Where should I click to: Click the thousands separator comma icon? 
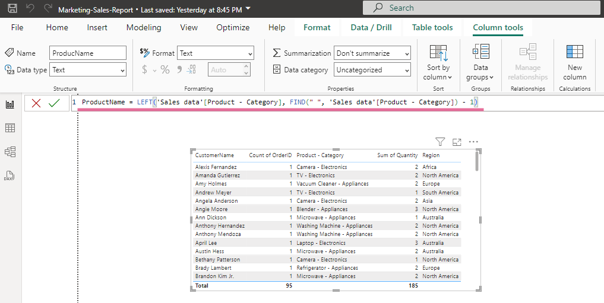click(179, 69)
